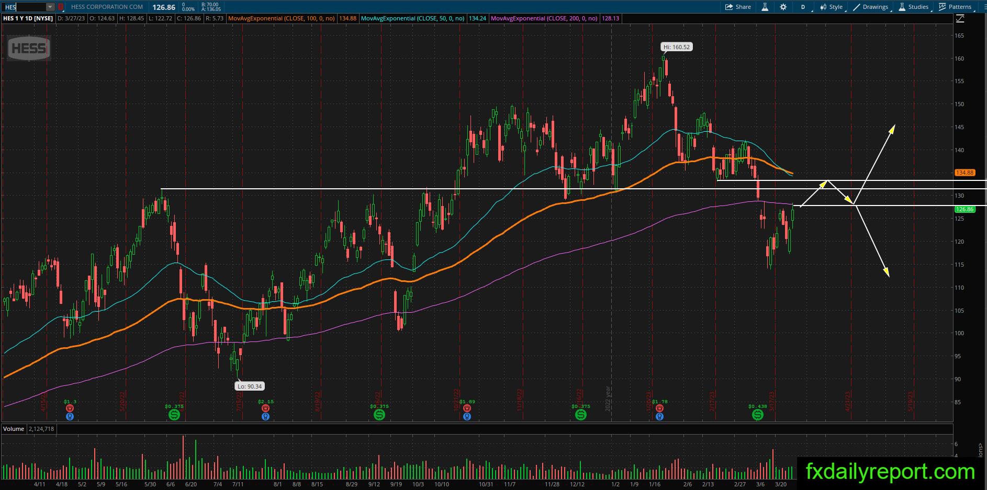Open the Style dropdown menu
Viewport: 987px width, 490px height.
point(832,7)
